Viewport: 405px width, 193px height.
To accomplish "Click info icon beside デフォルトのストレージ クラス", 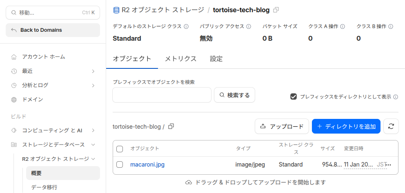I will [186, 26].
